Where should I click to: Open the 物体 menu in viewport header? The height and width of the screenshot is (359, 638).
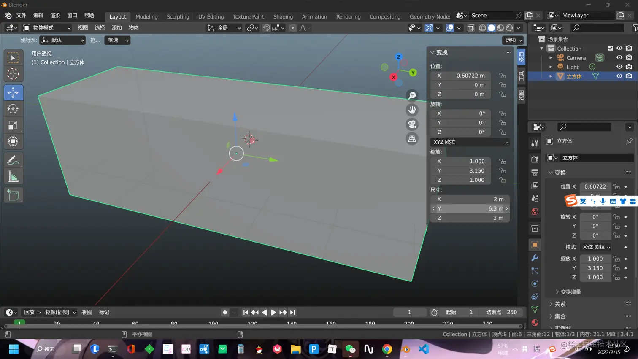point(133,28)
